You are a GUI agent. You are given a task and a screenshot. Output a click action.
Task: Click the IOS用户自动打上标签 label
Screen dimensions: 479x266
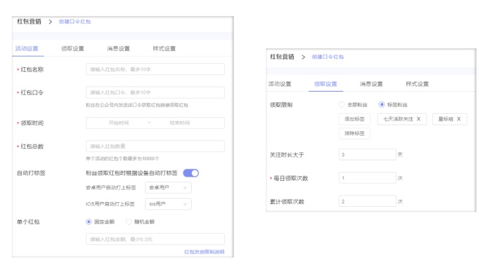[x=110, y=204]
